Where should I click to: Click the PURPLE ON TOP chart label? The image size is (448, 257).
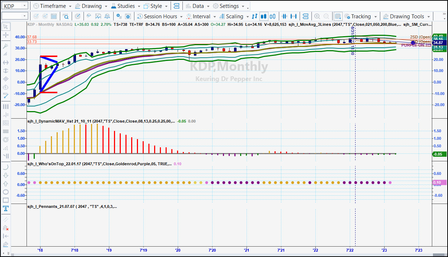(416, 46)
